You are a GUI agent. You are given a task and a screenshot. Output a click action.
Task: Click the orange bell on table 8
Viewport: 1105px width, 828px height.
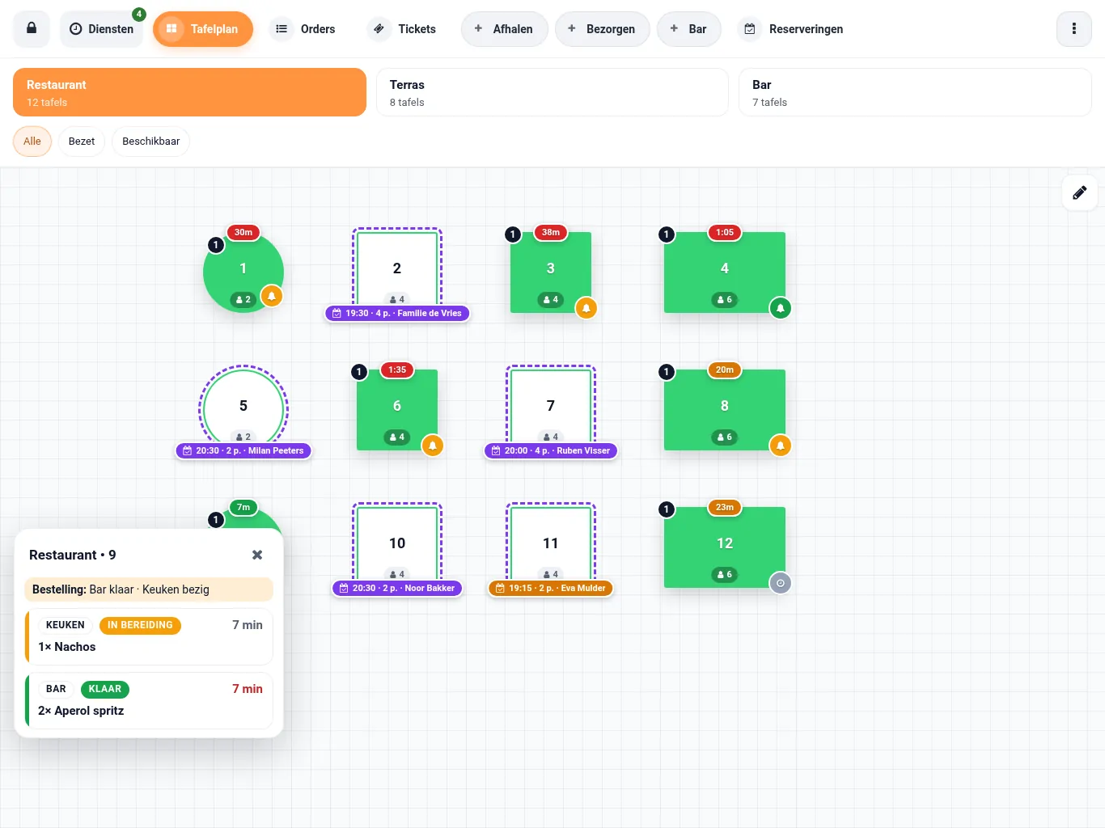pyautogui.click(x=781, y=446)
